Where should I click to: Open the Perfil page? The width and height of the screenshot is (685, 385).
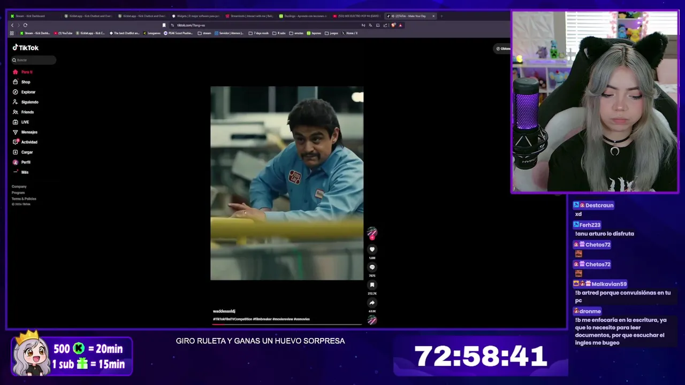(22, 162)
